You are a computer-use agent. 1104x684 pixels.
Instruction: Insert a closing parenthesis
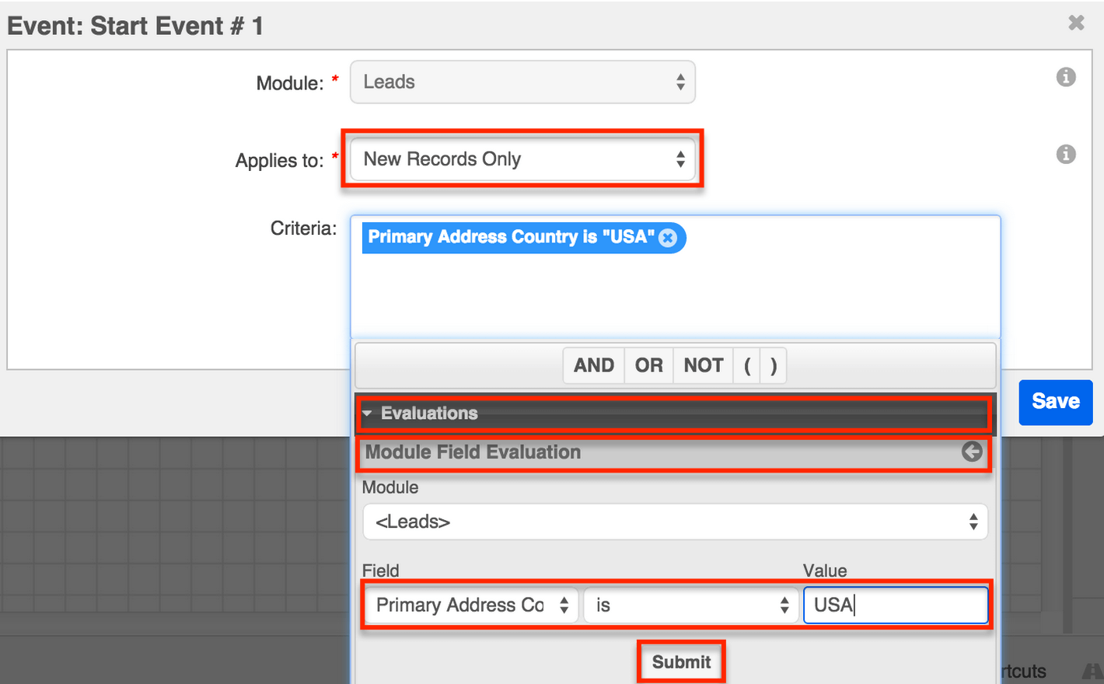coord(774,365)
